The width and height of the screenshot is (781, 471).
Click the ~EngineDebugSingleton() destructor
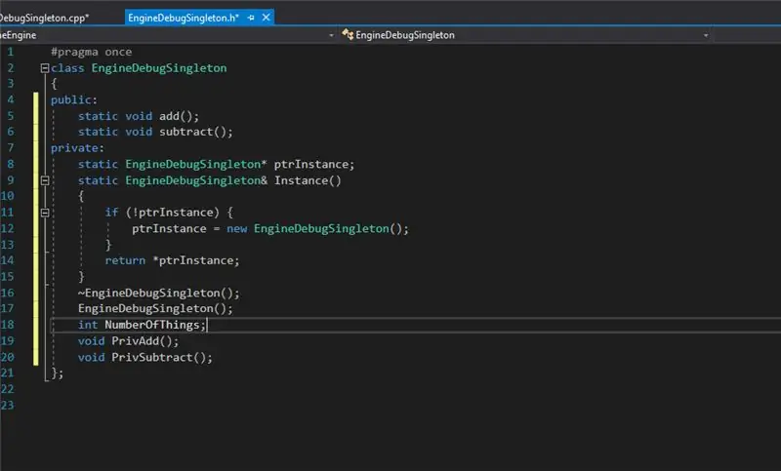click(158, 293)
